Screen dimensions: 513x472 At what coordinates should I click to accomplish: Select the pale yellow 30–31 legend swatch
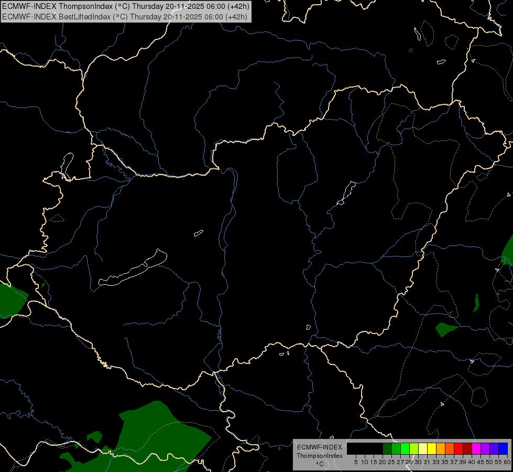pyautogui.click(x=423, y=448)
